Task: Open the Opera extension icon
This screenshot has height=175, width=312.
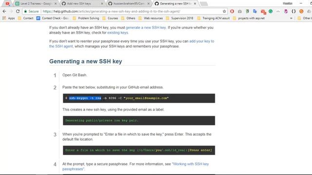Action: click(232, 11)
